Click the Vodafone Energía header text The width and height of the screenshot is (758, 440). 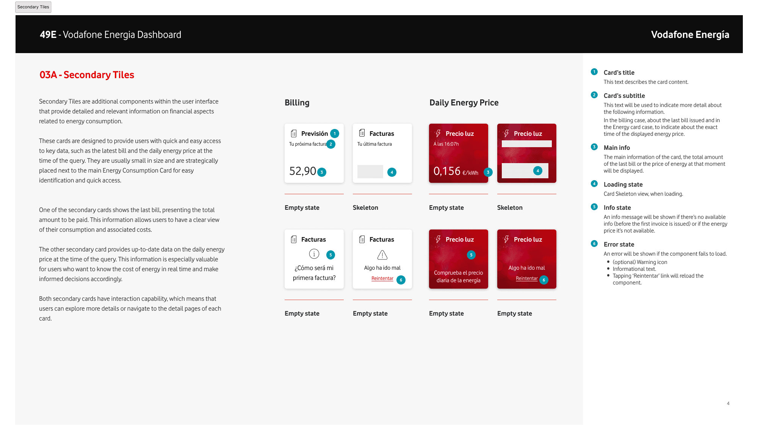coord(690,35)
